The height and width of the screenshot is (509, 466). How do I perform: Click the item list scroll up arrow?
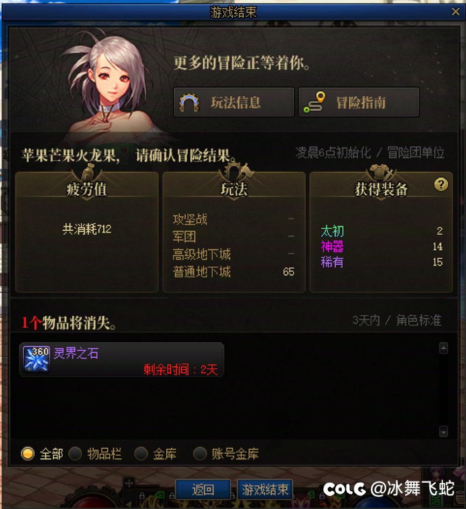tap(443, 348)
